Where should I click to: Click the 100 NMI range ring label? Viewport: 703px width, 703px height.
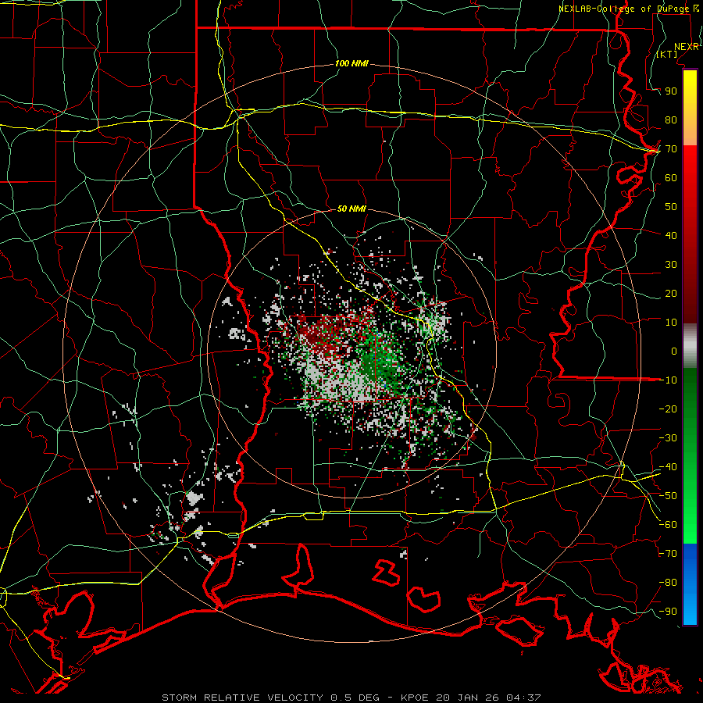coord(351,64)
